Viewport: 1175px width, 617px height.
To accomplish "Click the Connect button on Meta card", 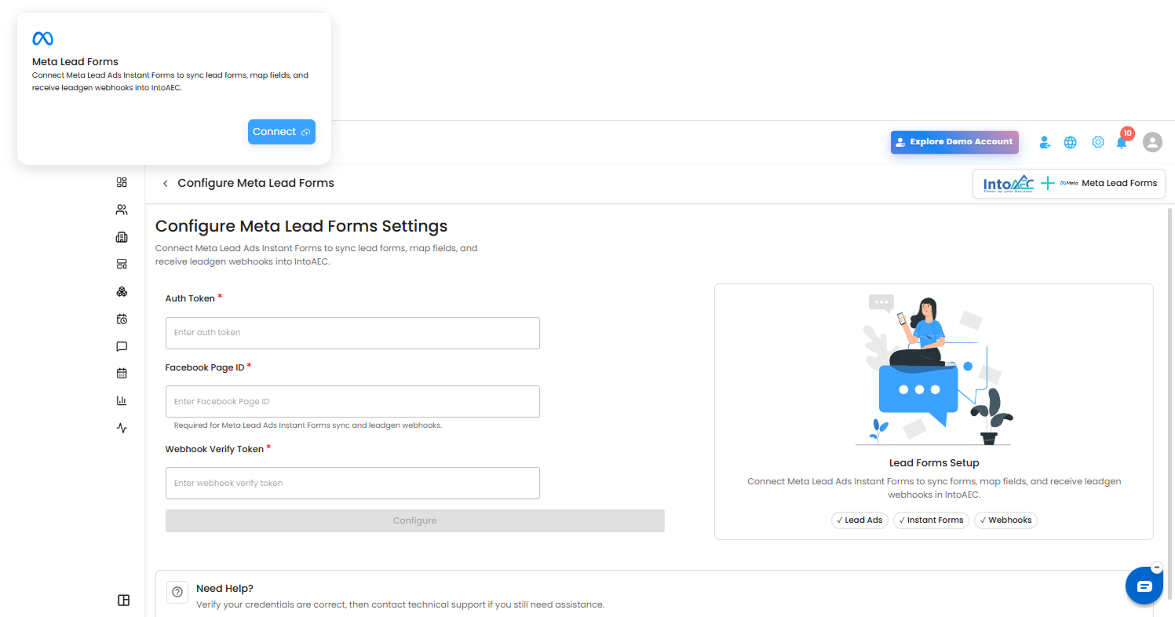I will 282,132.
